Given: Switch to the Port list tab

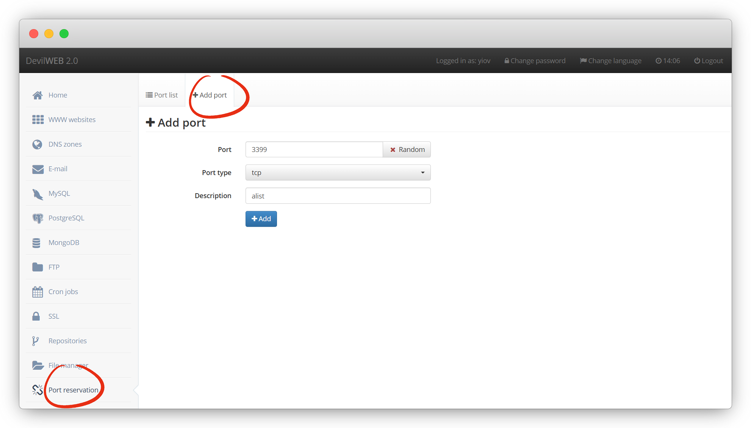Looking at the screenshot, I should (162, 95).
